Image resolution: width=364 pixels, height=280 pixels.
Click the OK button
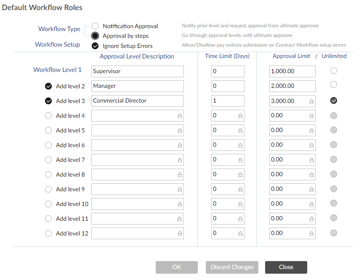[176, 267]
